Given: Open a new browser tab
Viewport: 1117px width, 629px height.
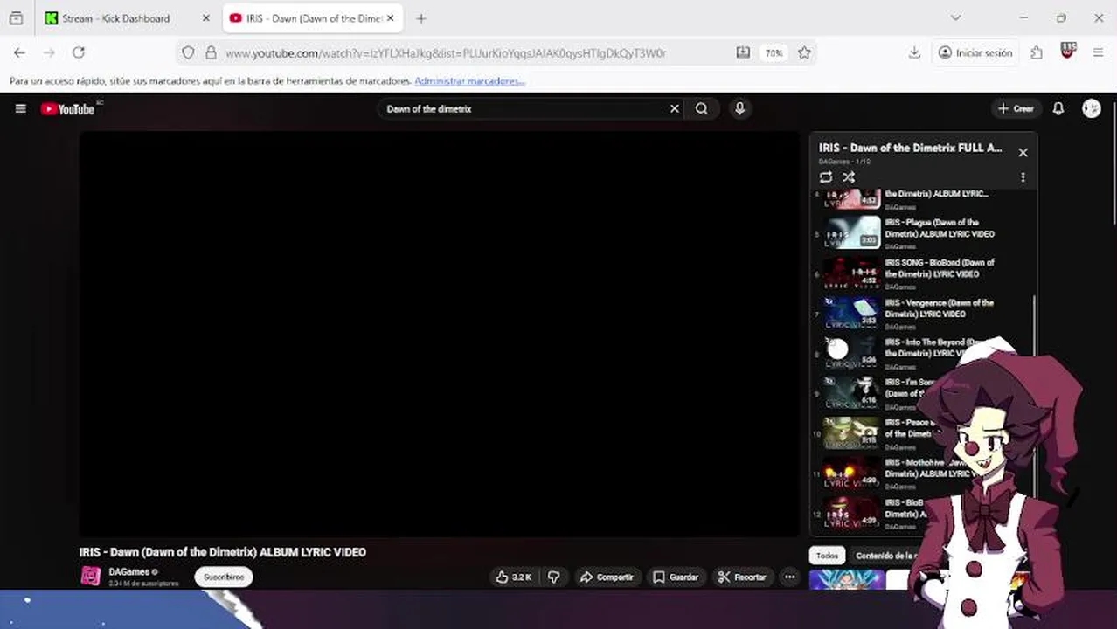Looking at the screenshot, I should pos(421,18).
